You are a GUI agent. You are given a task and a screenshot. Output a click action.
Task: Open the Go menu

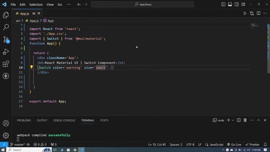[60, 5]
